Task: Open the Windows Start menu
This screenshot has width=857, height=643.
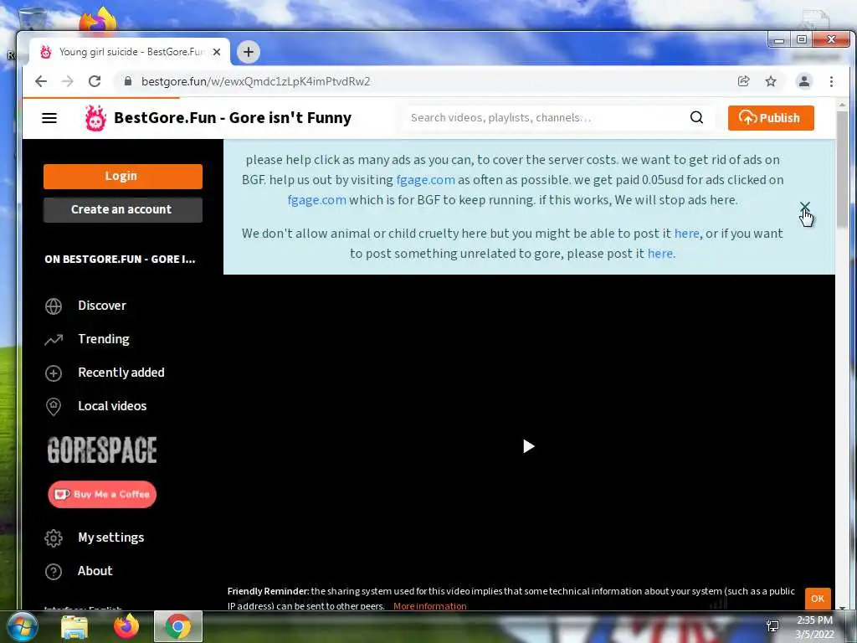Action: (22, 626)
